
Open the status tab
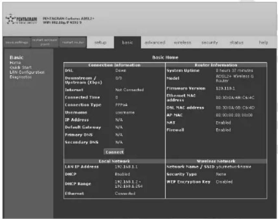pos(236,42)
